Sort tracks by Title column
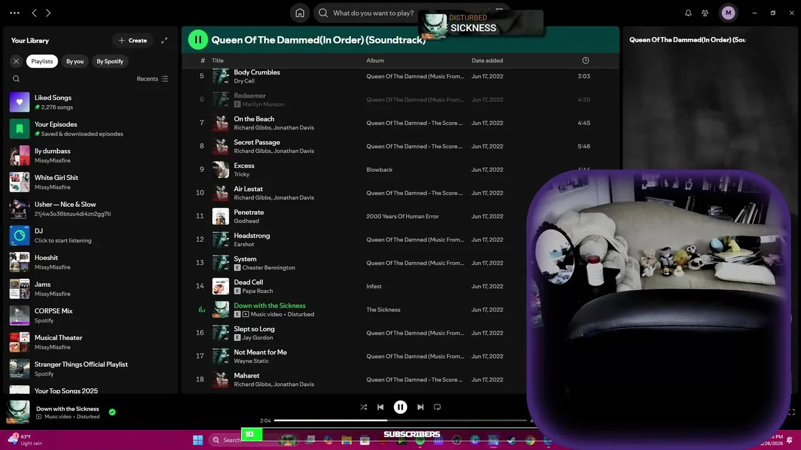This screenshot has width=801, height=450. [217, 61]
